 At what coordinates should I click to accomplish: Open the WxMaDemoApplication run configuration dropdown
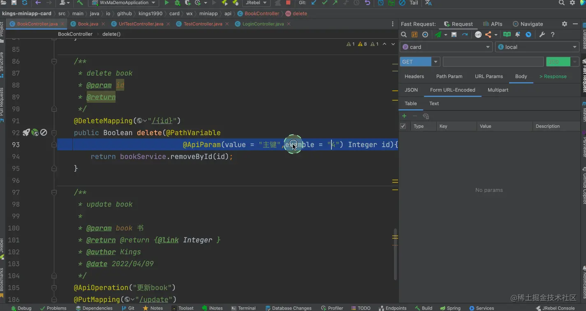click(x=123, y=3)
